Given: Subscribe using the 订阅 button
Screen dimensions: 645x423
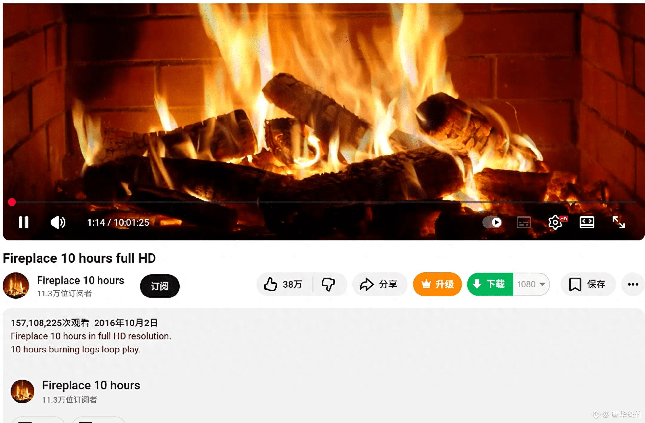Looking at the screenshot, I should tap(160, 286).
